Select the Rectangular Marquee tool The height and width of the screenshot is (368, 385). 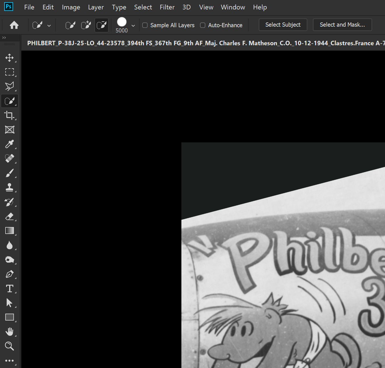click(9, 72)
